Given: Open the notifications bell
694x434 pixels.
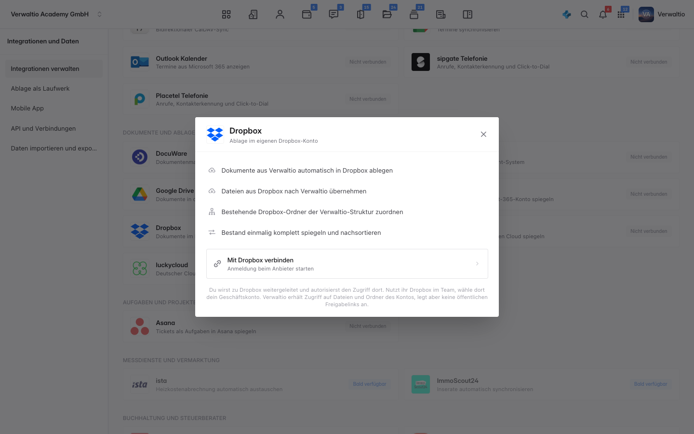Looking at the screenshot, I should 603,14.
